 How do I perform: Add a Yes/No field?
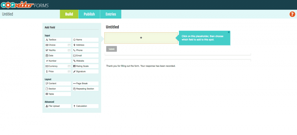[x=58, y=50]
